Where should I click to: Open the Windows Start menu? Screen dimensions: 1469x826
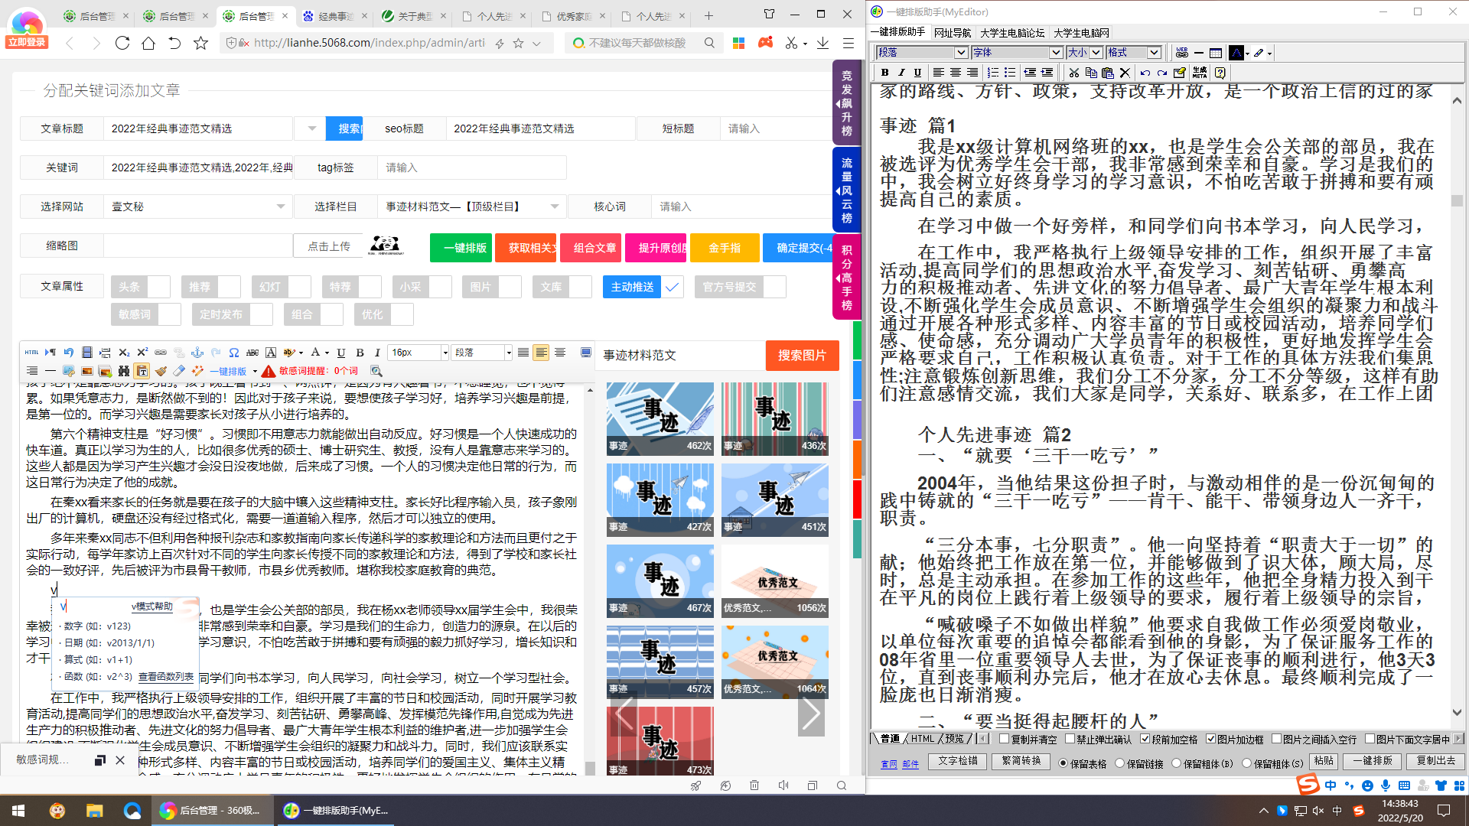[18, 810]
